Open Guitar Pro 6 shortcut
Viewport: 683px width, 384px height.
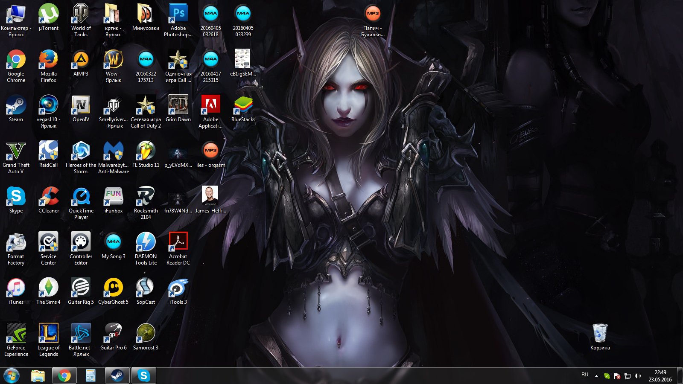point(113,333)
